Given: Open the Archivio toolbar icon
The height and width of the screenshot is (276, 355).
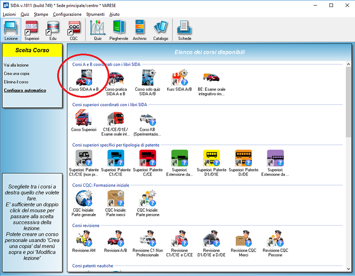Looking at the screenshot, I should pos(140,30).
